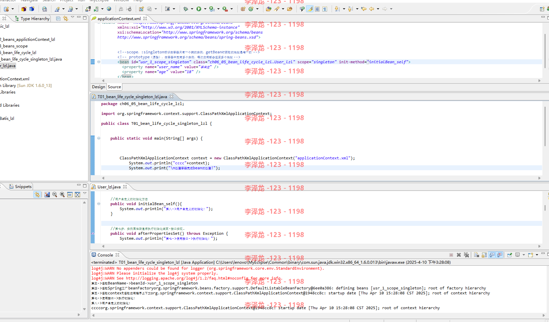The height and width of the screenshot is (322, 549).
Task: Click Remove Launch gray X in Console
Action: click(459, 255)
